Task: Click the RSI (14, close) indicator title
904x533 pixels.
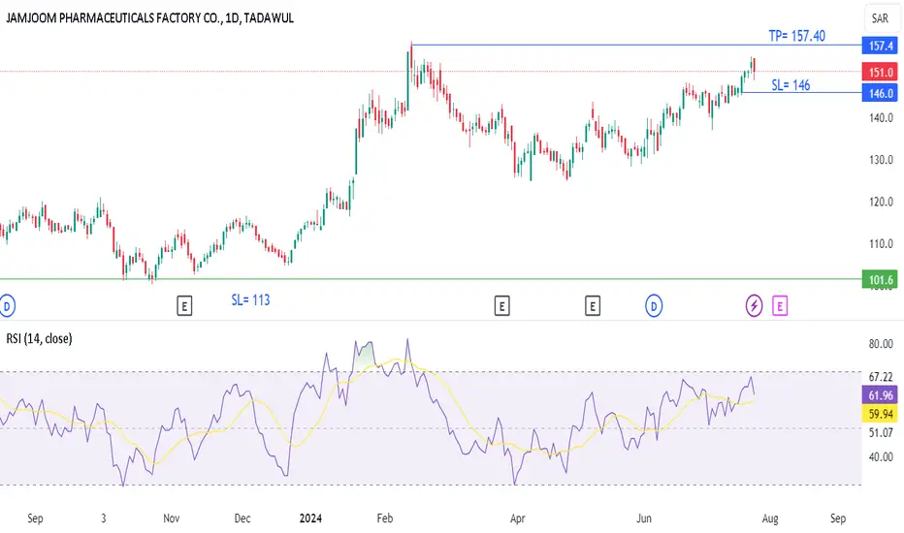Action: click(39, 339)
